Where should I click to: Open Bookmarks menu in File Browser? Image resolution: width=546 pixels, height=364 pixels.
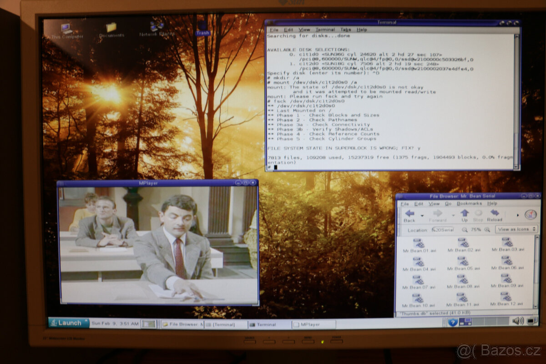coord(469,204)
